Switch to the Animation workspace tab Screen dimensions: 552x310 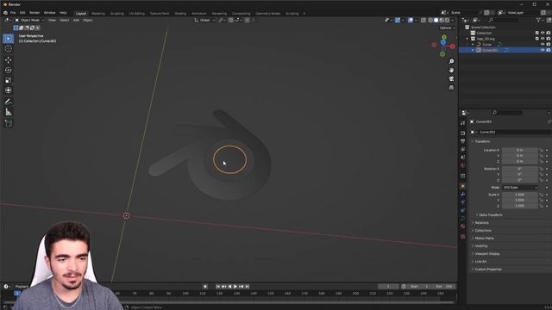199,14
